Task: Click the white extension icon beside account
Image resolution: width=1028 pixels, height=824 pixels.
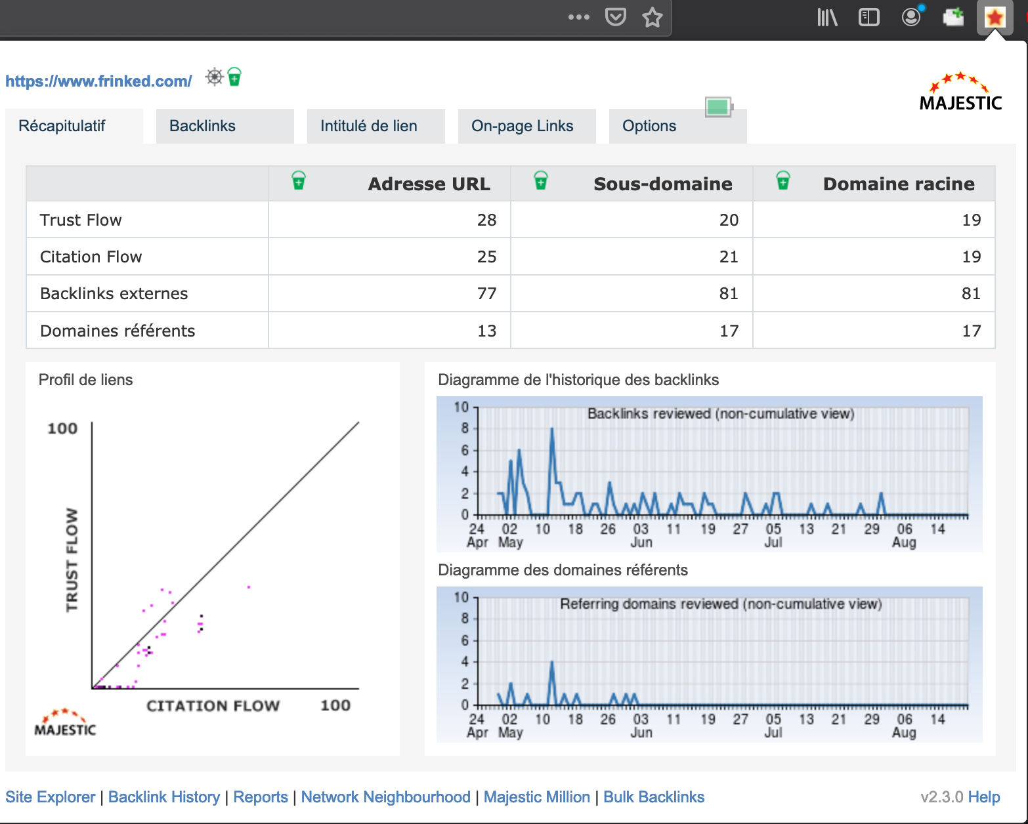Action: 953,16
